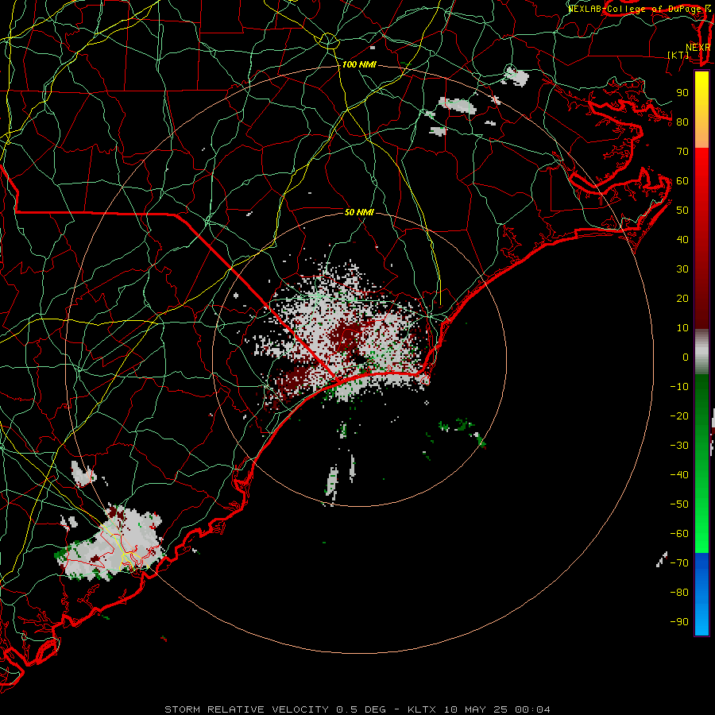Screen dimensions: 715x715
Task: Click the "20" scale value
Action: 682,298
